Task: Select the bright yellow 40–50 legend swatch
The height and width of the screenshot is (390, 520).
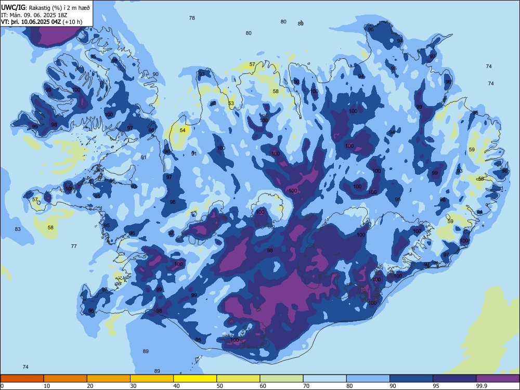Action: pyautogui.click(x=195, y=379)
